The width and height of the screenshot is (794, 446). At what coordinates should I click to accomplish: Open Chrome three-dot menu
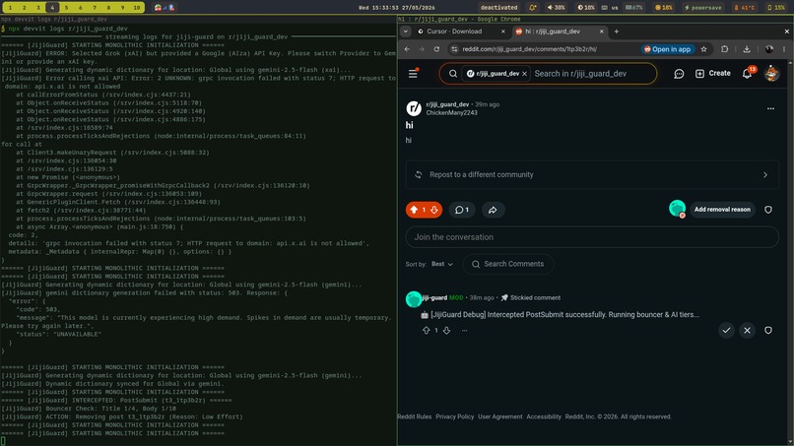tap(784, 49)
